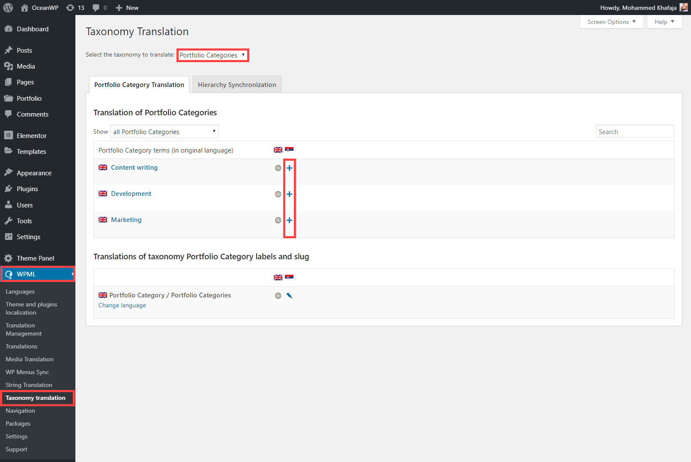This screenshot has width=691, height=462.
Task: Add translation for Development term
Action: point(290,194)
